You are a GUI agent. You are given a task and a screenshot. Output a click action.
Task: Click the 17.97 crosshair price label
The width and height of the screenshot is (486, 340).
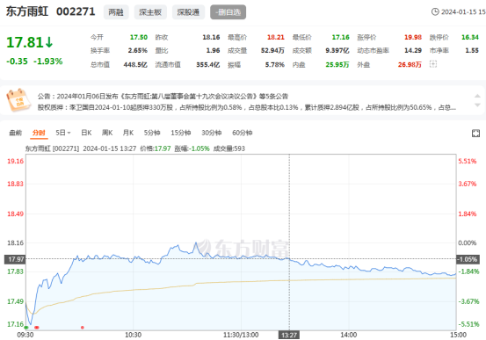coord(15,259)
